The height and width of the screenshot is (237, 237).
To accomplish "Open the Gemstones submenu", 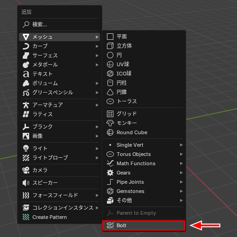I will coord(144,191).
